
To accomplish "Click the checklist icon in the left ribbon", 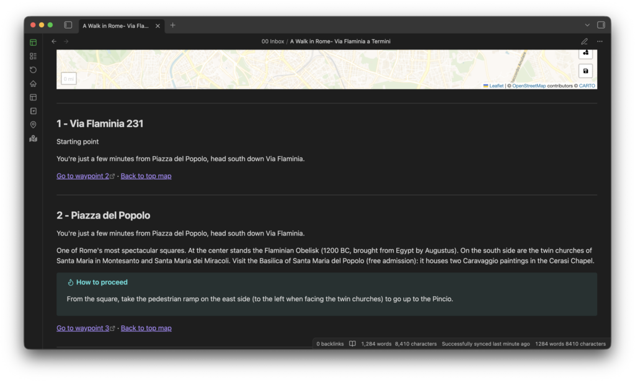I will [33, 56].
